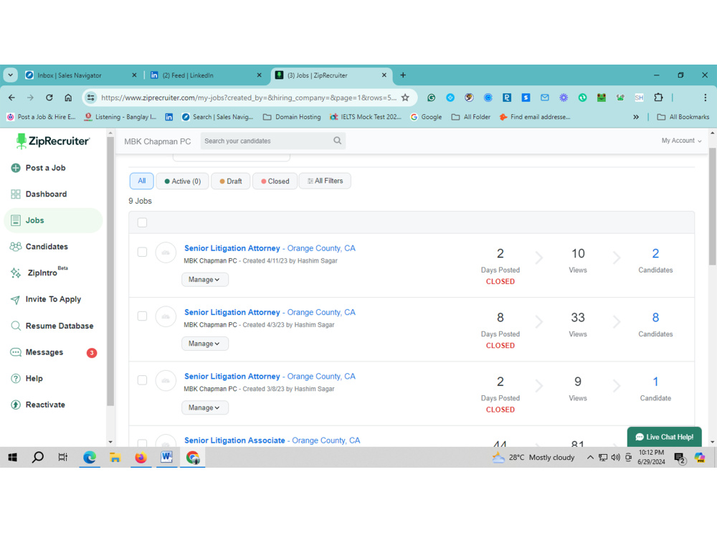Expand Manage for job created 4/11/23
The height and width of the screenshot is (538, 717).
click(x=204, y=280)
